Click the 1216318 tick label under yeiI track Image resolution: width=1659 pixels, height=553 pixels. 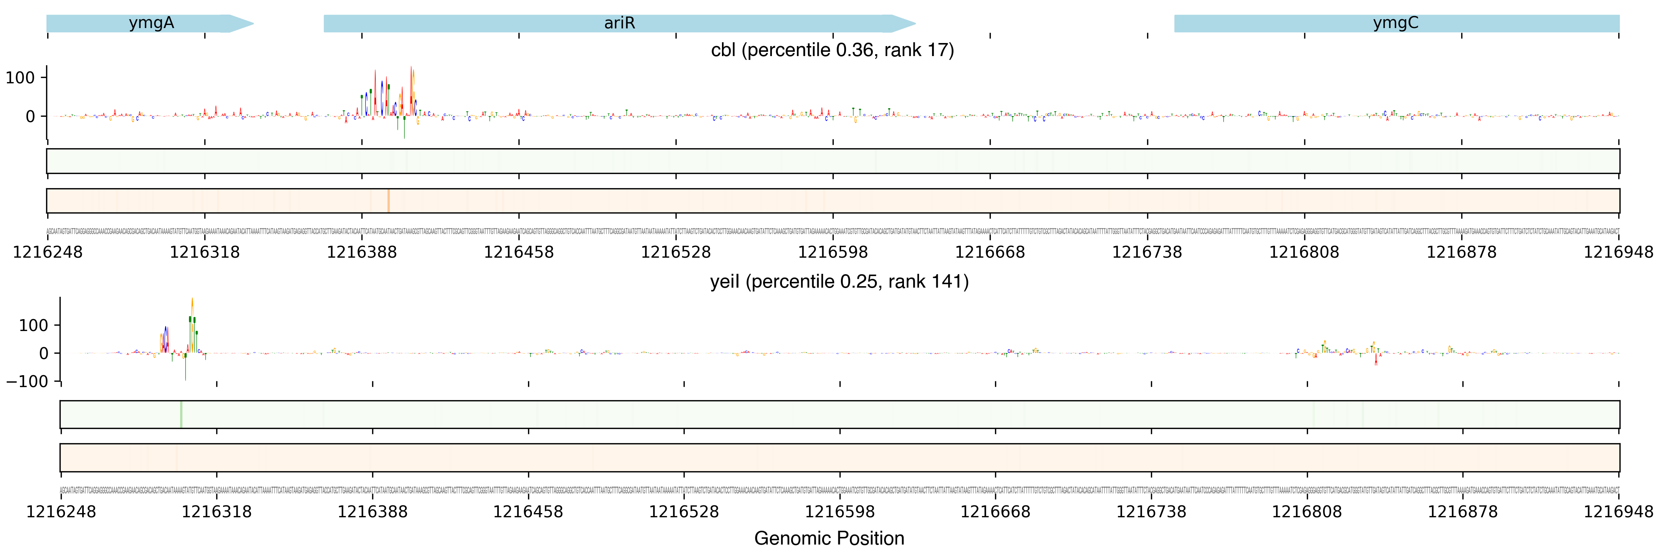pos(216,512)
